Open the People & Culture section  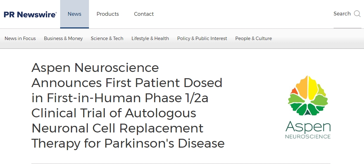(254, 38)
